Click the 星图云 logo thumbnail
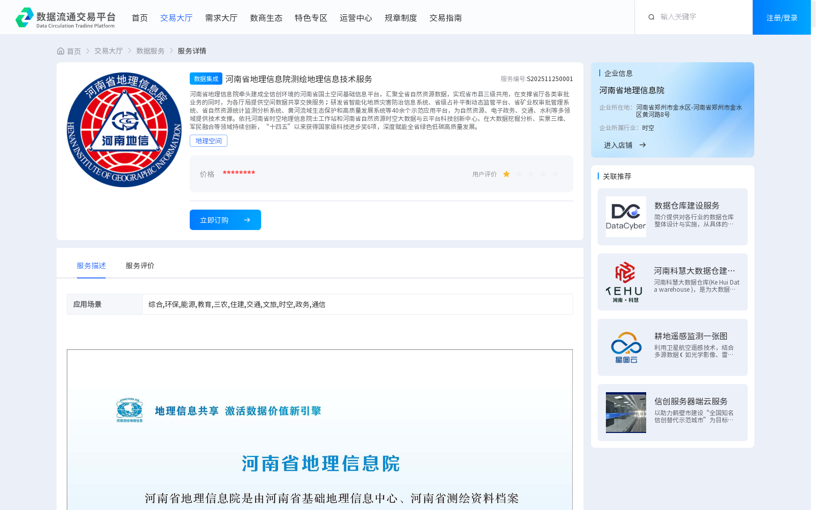The image size is (816, 510). 626,347
